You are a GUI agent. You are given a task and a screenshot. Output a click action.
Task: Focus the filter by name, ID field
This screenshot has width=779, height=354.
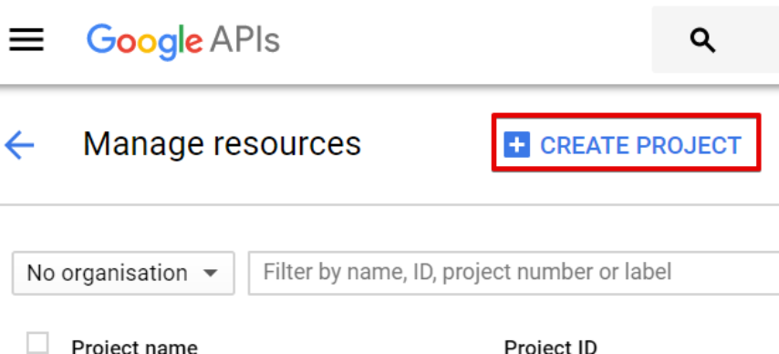pyautogui.click(x=514, y=273)
